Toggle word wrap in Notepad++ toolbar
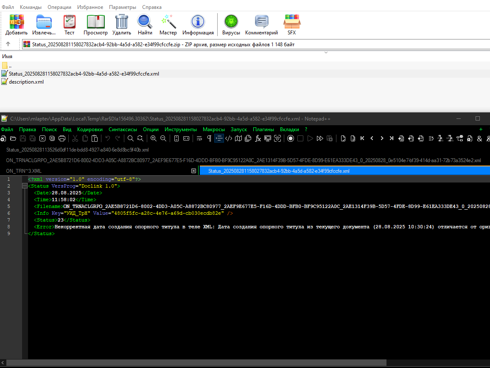This screenshot has width=490, height=368. 199,138
